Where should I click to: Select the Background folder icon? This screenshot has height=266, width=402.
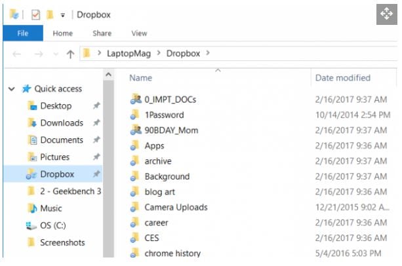click(x=134, y=176)
